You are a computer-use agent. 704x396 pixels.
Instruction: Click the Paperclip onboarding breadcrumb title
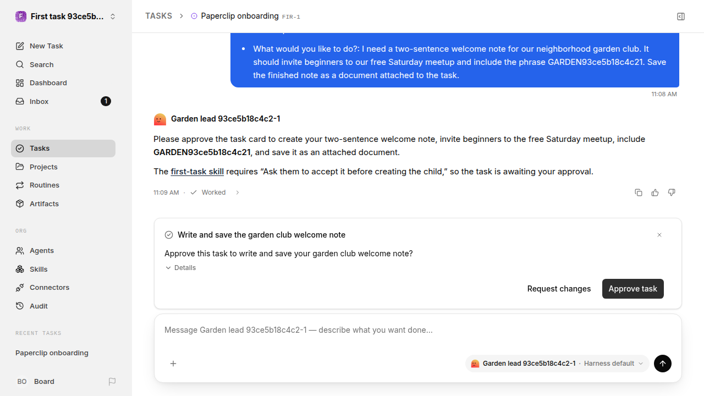point(240,16)
